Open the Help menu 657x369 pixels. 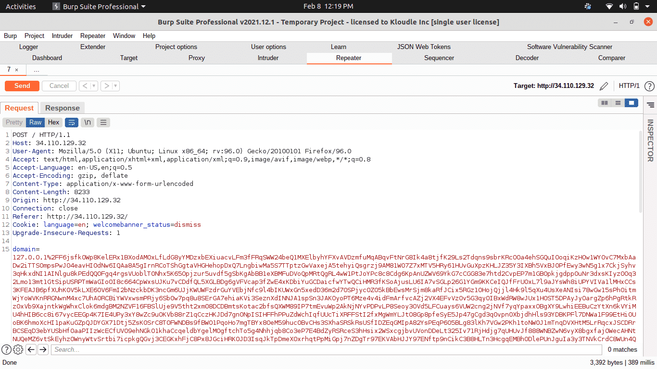pyautogui.click(x=149, y=36)
